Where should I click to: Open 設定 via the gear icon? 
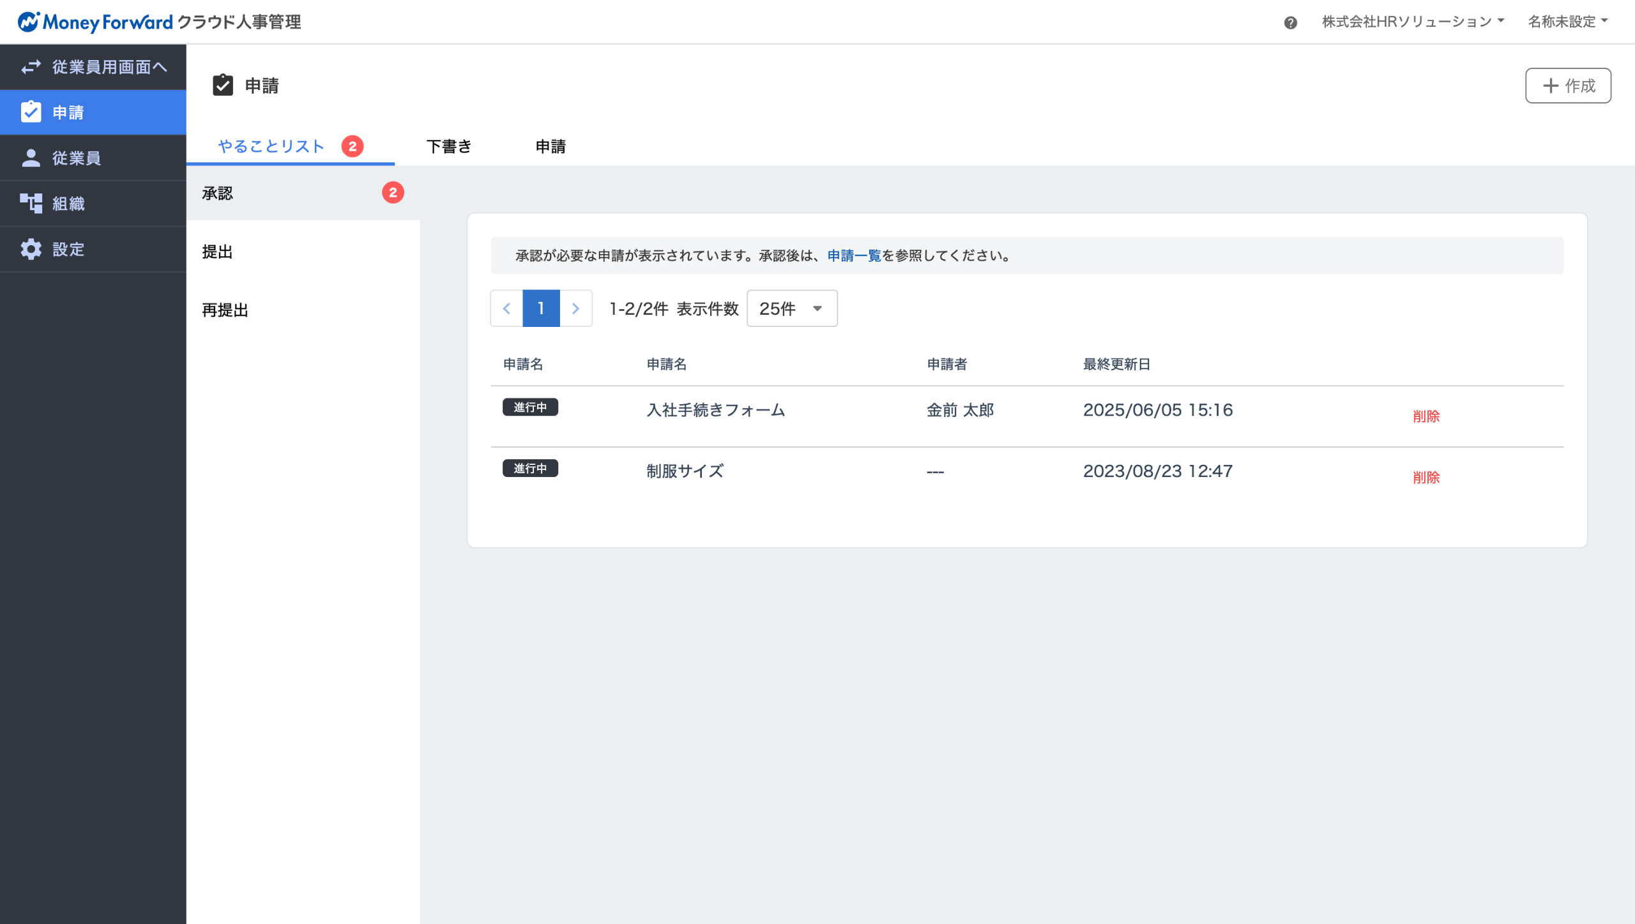[x=31, y=249]
